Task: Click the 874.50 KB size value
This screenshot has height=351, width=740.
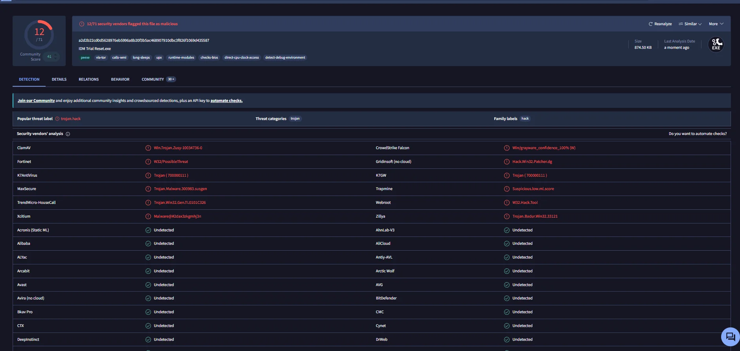Action: click(643, 48)
